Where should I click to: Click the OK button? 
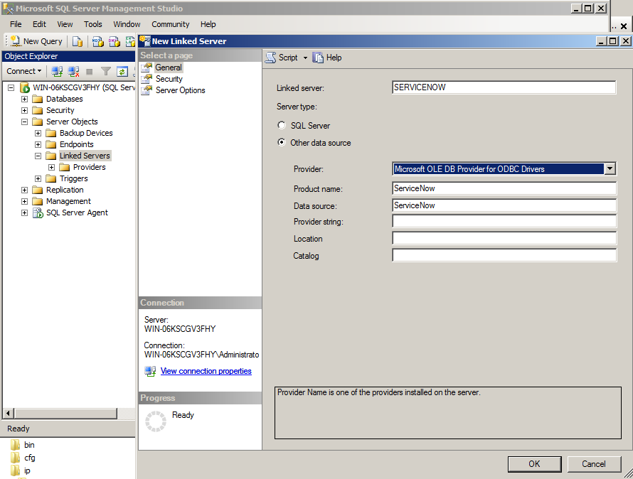coord(534,463)
